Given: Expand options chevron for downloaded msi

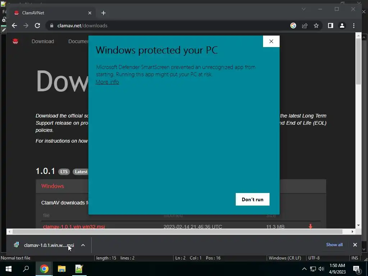Looking at the screenshot, I should click(x=83, y=245).
